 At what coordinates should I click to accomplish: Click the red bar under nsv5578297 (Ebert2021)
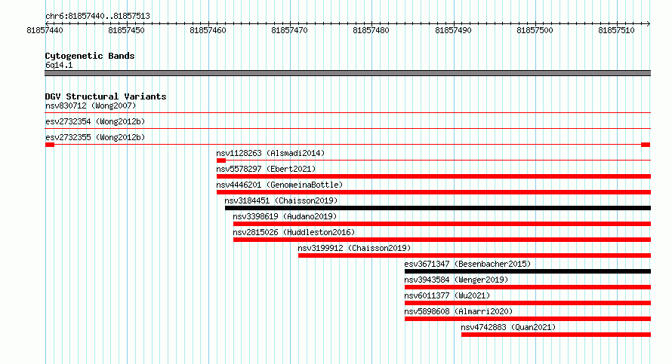[433, 176]
